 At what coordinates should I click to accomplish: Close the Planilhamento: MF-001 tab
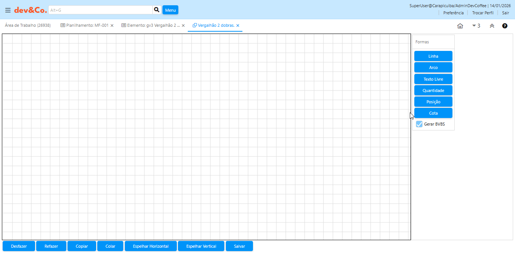112,26
